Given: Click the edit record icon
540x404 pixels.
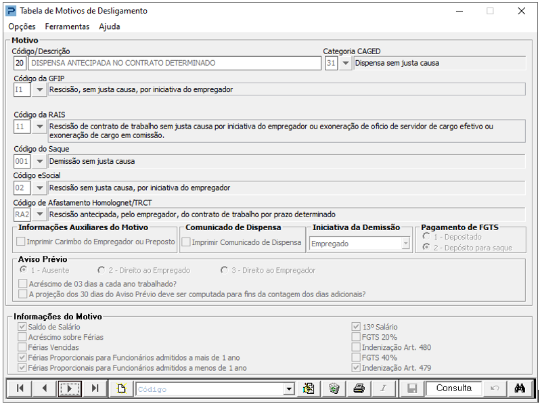Looking at the screenshot, I should [x=309, y=388].
